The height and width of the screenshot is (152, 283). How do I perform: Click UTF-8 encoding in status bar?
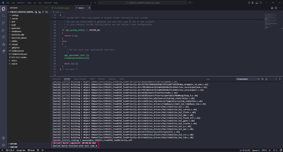pos(264,150)
